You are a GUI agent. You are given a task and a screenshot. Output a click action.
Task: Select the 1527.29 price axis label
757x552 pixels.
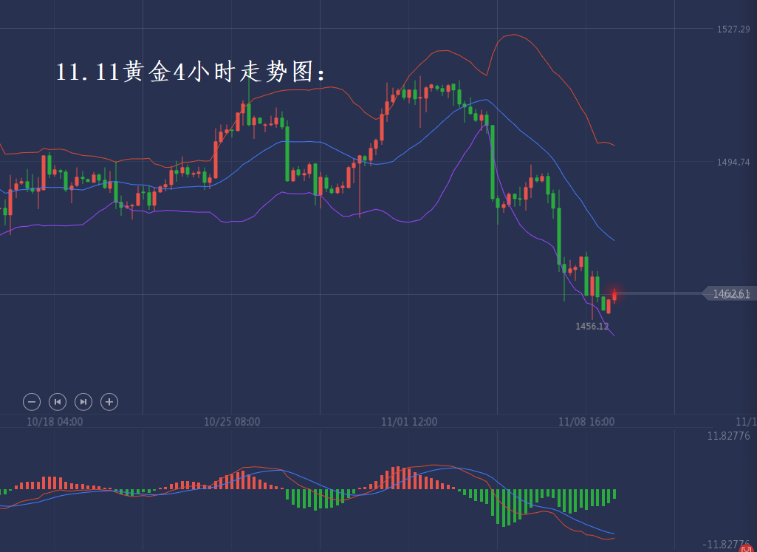click(733, 30)
